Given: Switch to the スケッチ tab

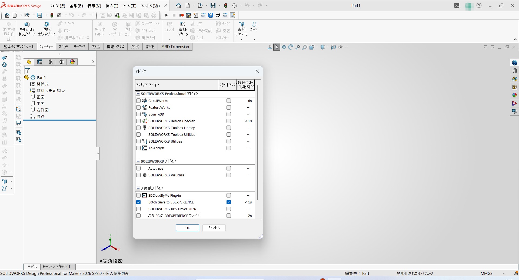Looking at the screenshot, I should pyautogui.click(x=64, y=47).
